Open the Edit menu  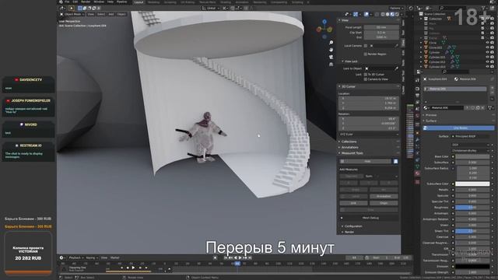point(75,2)
